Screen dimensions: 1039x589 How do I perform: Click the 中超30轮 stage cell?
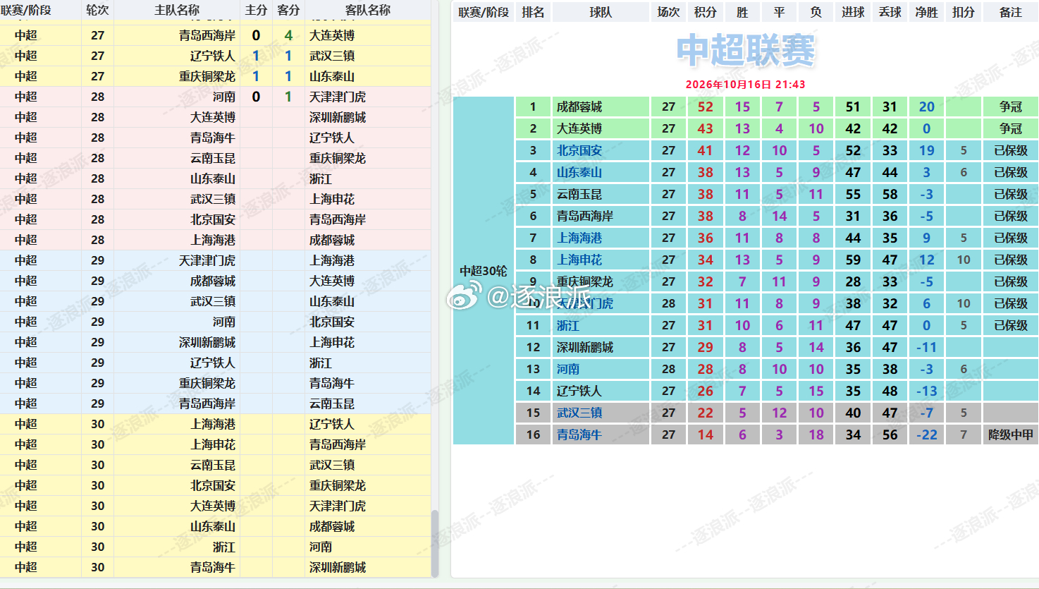[484, 271]
